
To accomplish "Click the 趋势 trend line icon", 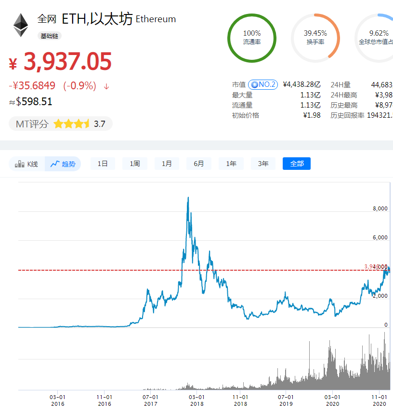I will (55, 164).
